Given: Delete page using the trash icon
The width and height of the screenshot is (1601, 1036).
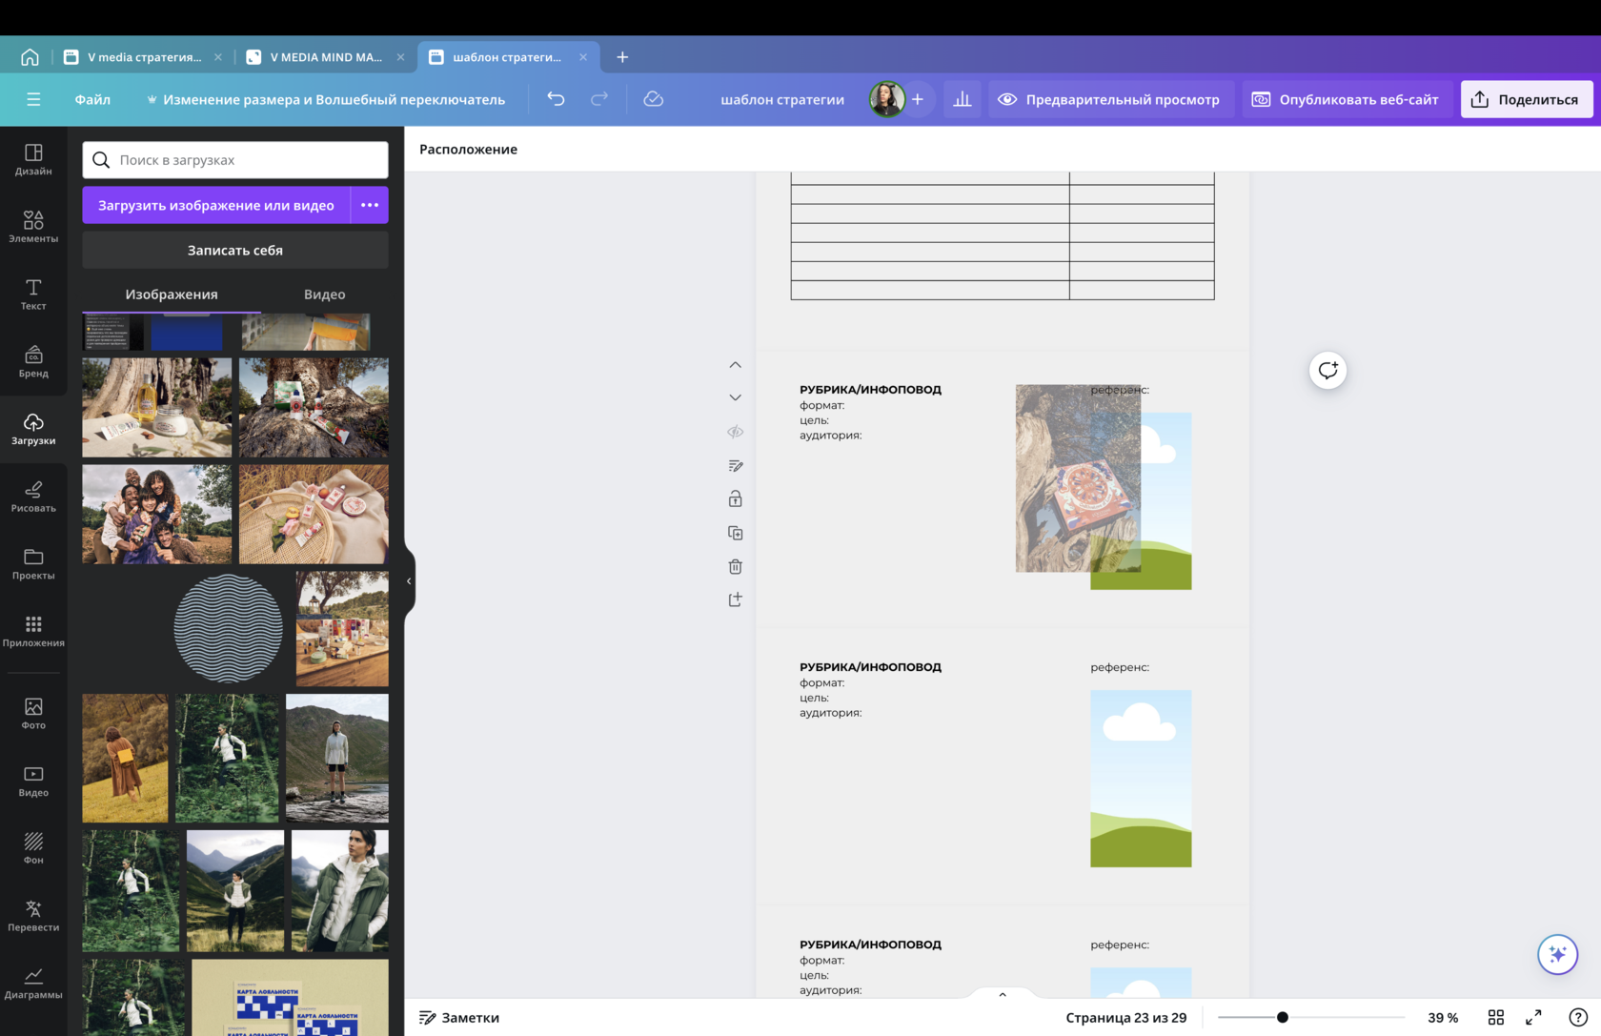Looking at the screenshot, I should coord(735,567).
